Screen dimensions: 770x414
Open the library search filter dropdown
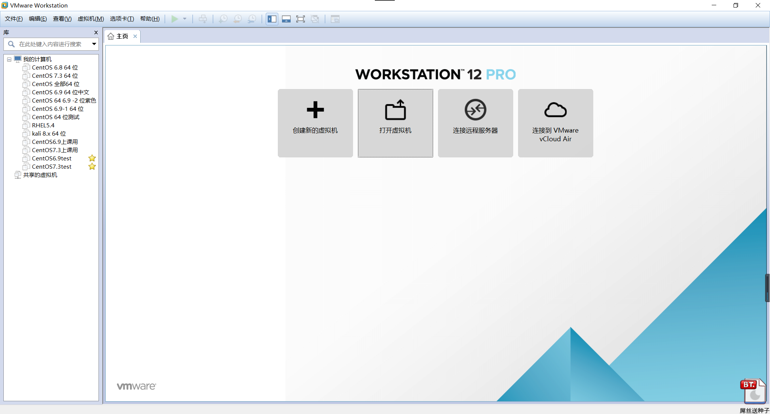(94, 44)
